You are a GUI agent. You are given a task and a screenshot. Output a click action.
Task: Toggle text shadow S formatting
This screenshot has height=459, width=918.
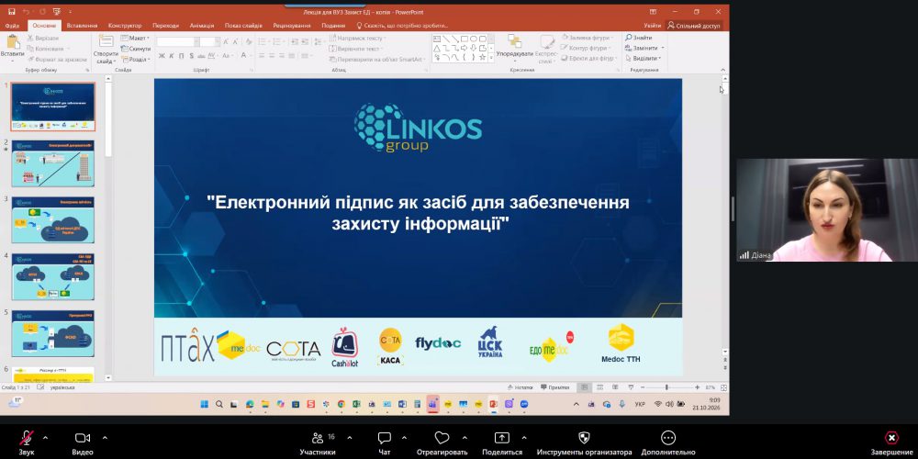click(192, 56)
